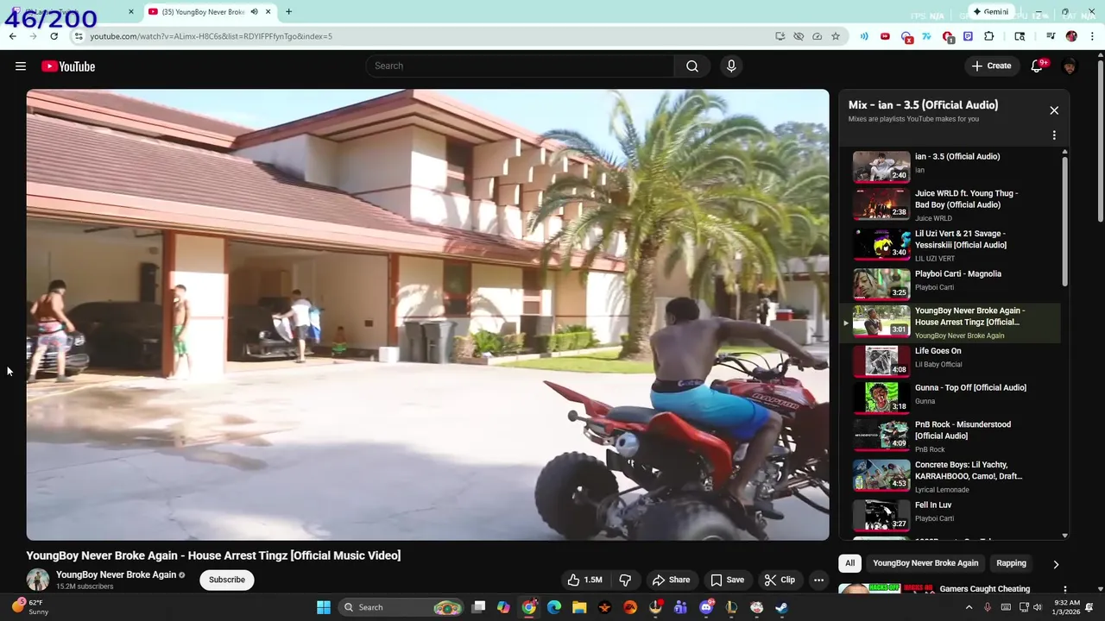The width and height of the screenshot is (1105, 621).
Task: Select Concrete Boys Lyrical Lemonade video
Action: click(x=950, y=476)
